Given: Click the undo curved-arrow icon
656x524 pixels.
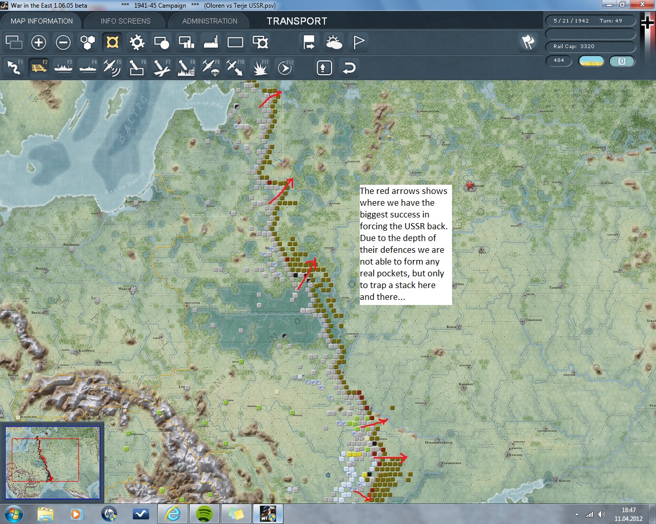Looking at the screenshot, I should tap(349, 68).
